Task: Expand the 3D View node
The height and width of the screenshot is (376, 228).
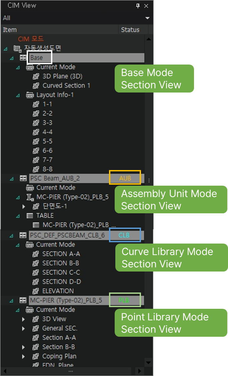Action: click(24, 319)
